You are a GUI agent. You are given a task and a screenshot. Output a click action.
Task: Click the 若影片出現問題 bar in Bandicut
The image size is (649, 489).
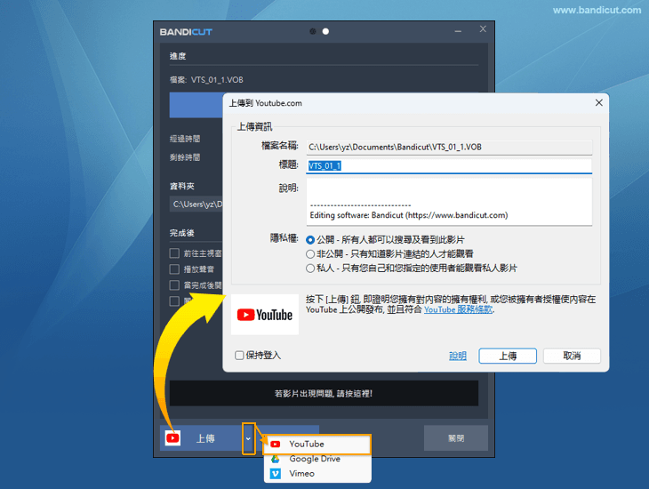324,393
